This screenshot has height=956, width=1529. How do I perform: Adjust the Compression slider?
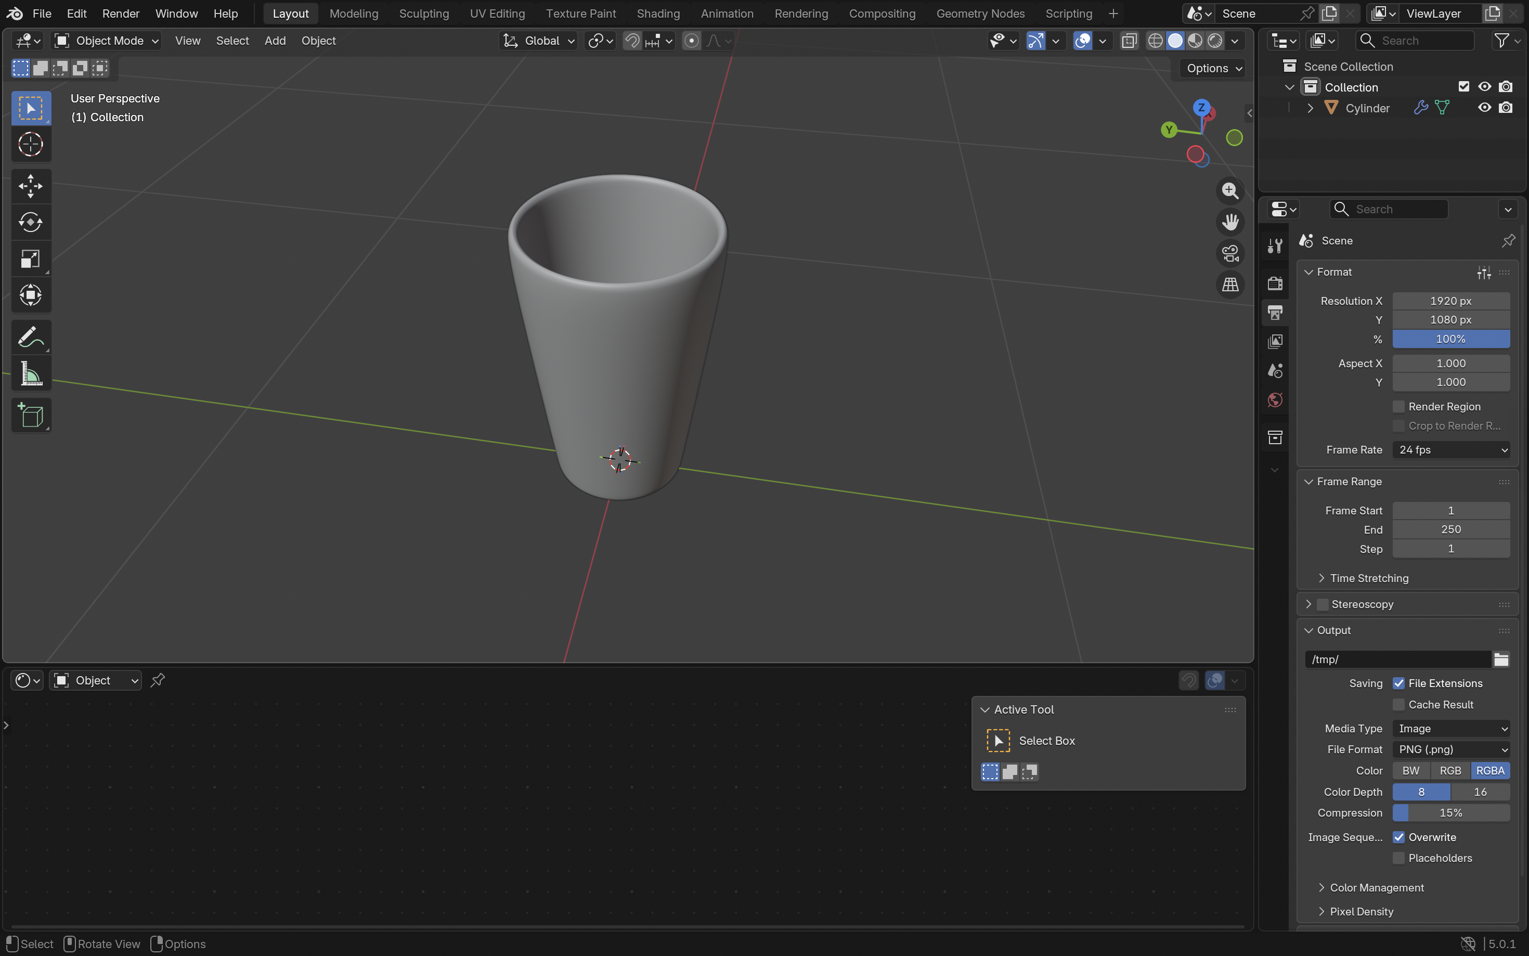pos(1450,813)
